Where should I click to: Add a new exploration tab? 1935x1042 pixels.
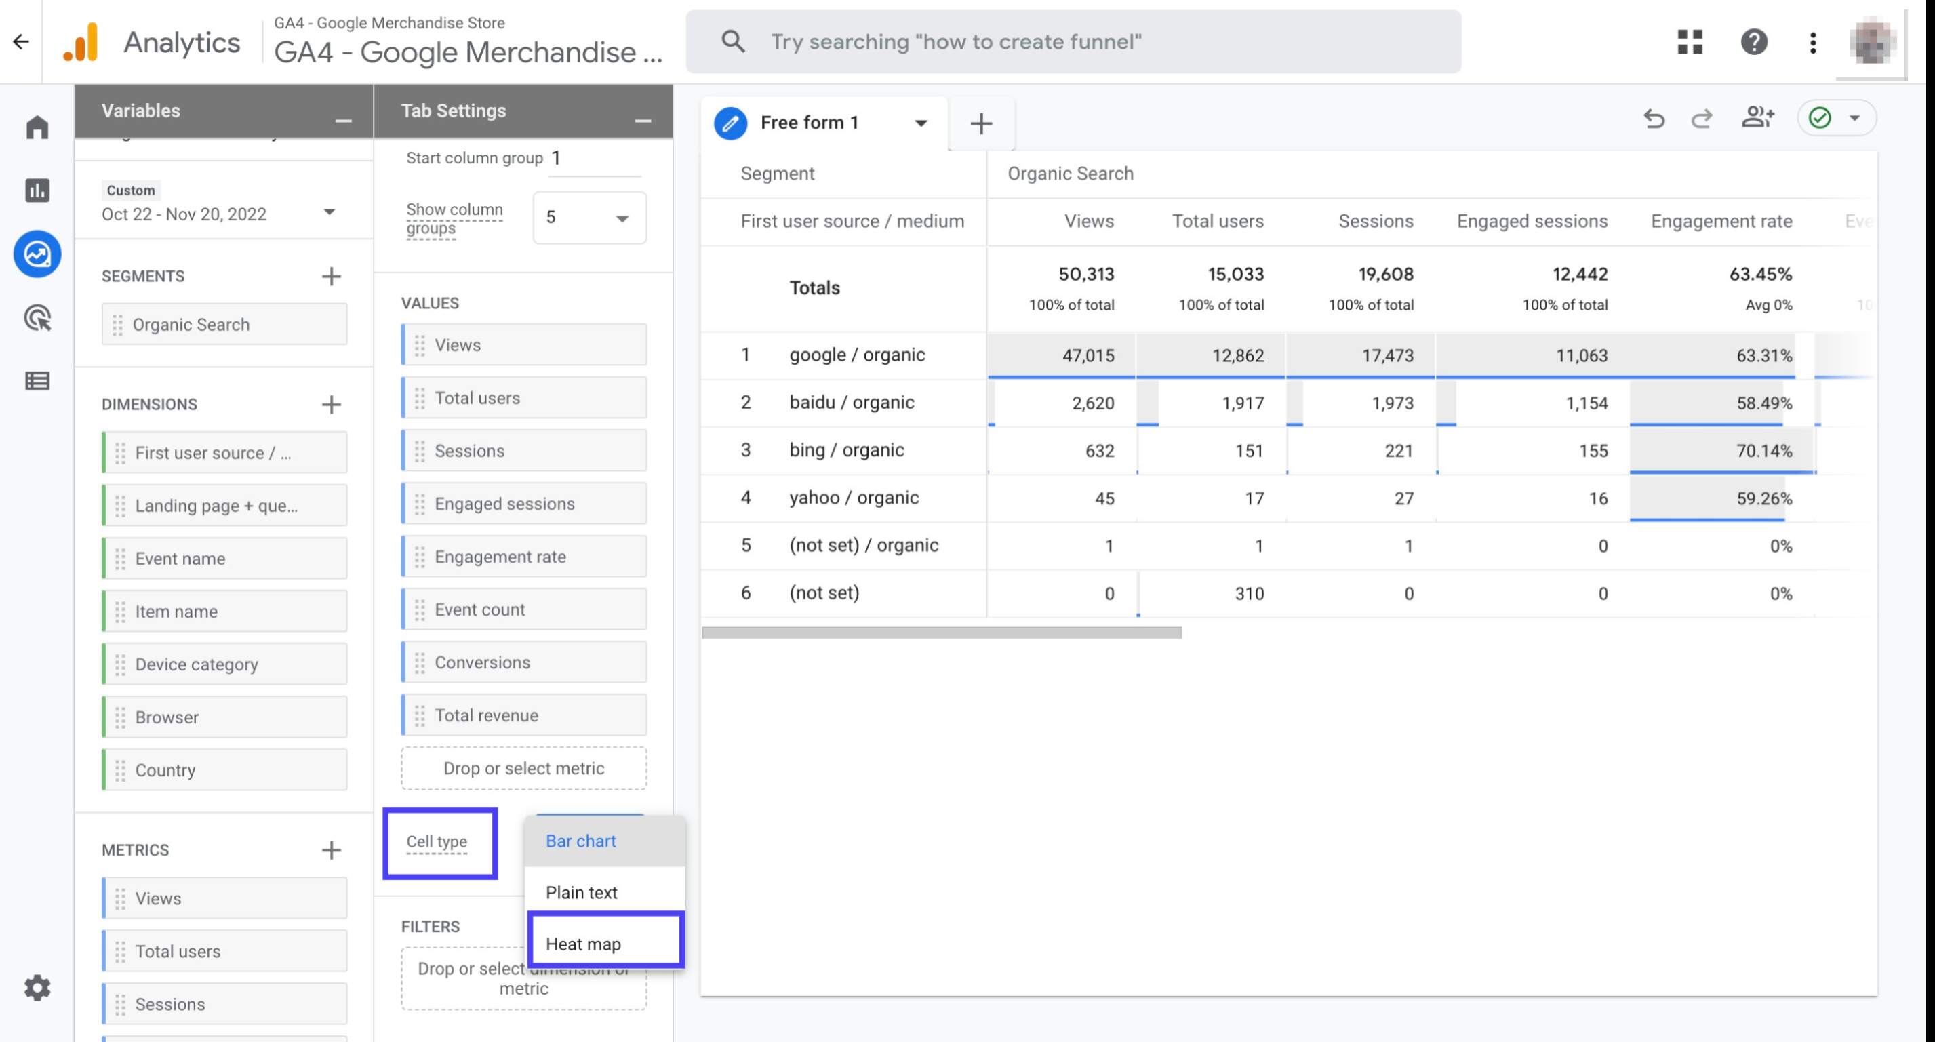981,123
